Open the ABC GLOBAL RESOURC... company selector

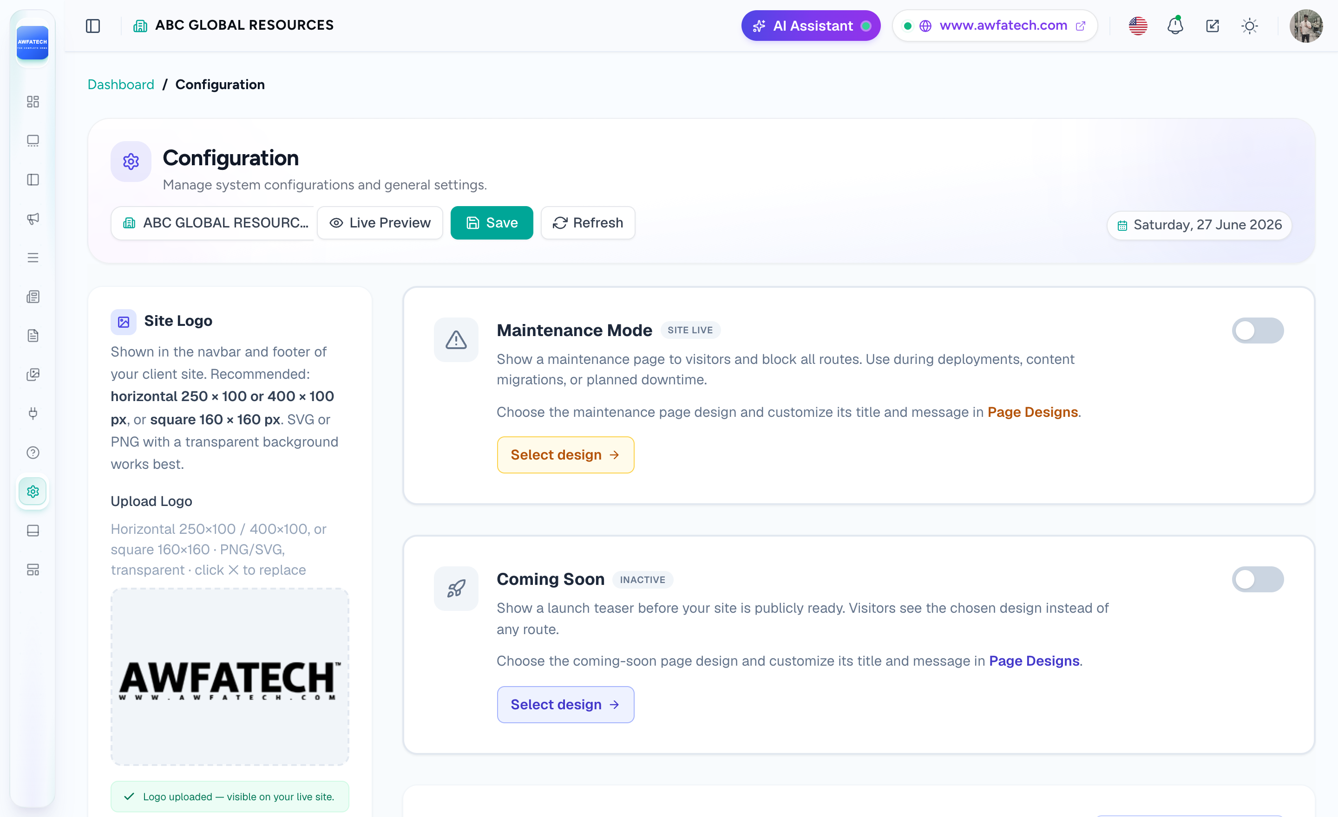click(x=213, y=223)
